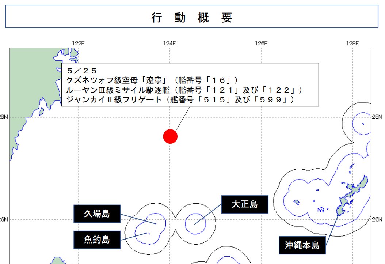The image size is (385, 264).
Task: Click the 126E longitude label
Action: click(262, 43)
